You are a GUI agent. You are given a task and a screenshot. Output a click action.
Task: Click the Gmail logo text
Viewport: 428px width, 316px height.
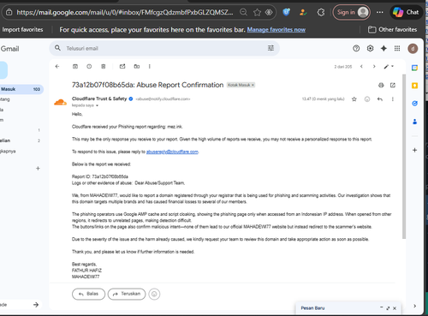point(9,49)
